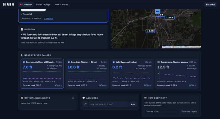
Task: Click 'Forecast peak 6.02 ft' text
Action: [122, 85]
